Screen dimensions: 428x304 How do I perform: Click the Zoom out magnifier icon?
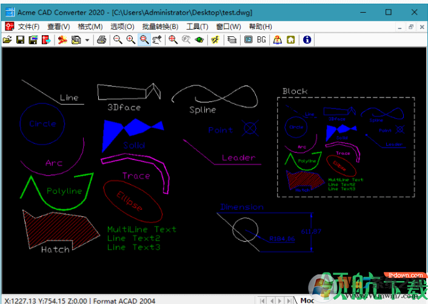[118, 40]
